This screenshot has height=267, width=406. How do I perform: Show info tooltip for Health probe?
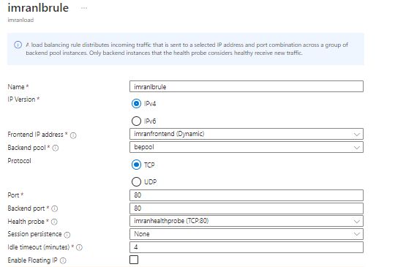click(x=54, y=222)
